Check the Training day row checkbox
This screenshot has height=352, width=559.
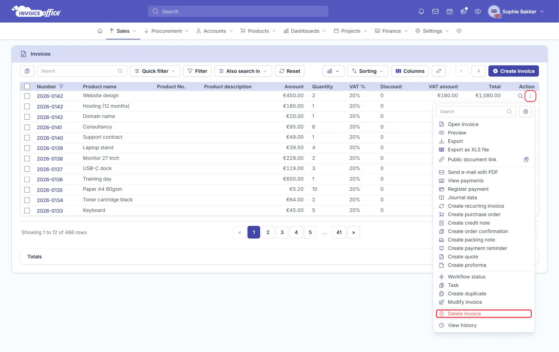pyautogui.click(x=27, y=179)
